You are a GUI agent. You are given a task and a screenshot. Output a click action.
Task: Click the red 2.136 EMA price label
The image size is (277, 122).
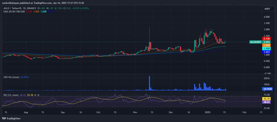tap(266, 39)
